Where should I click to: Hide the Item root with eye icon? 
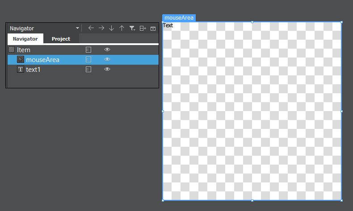click(107, 50)
